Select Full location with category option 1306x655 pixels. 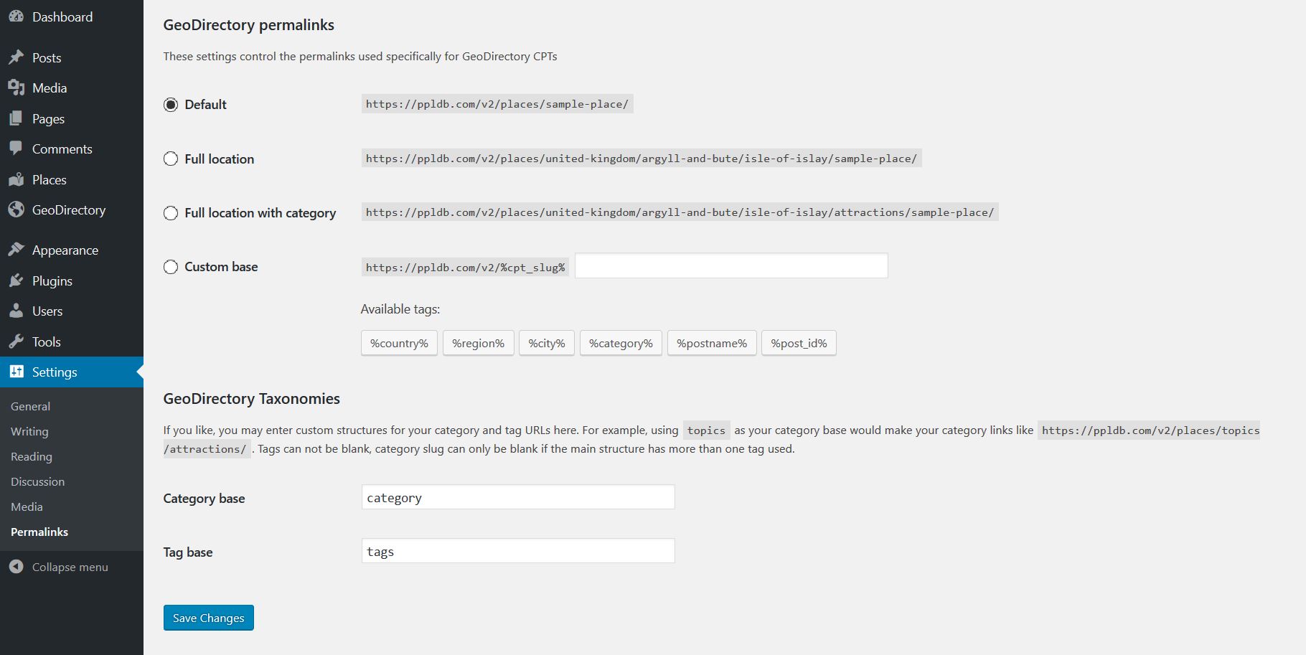(171, 213)
